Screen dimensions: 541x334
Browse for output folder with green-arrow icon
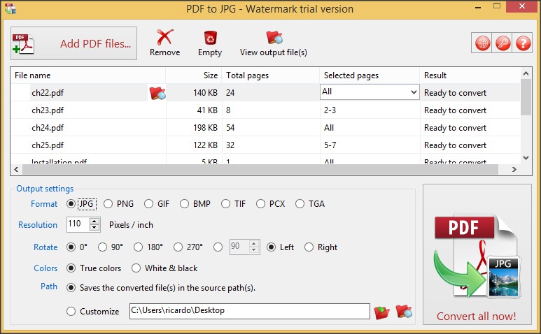(382, 312)
